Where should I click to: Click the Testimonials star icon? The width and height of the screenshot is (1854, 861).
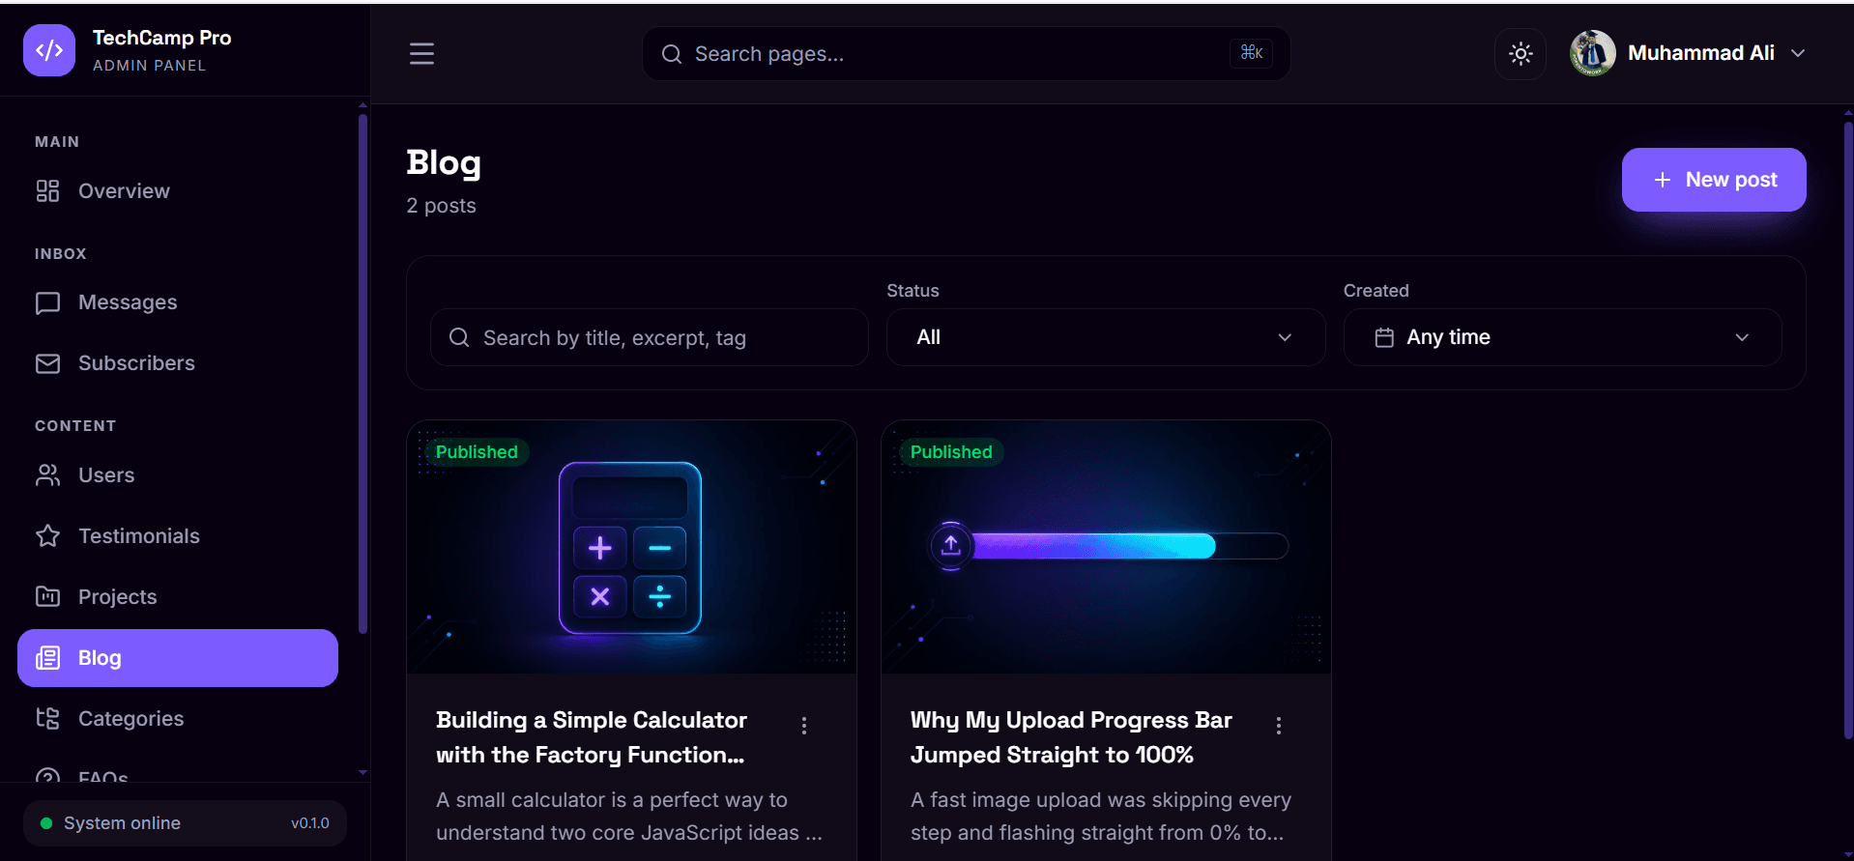47,536
